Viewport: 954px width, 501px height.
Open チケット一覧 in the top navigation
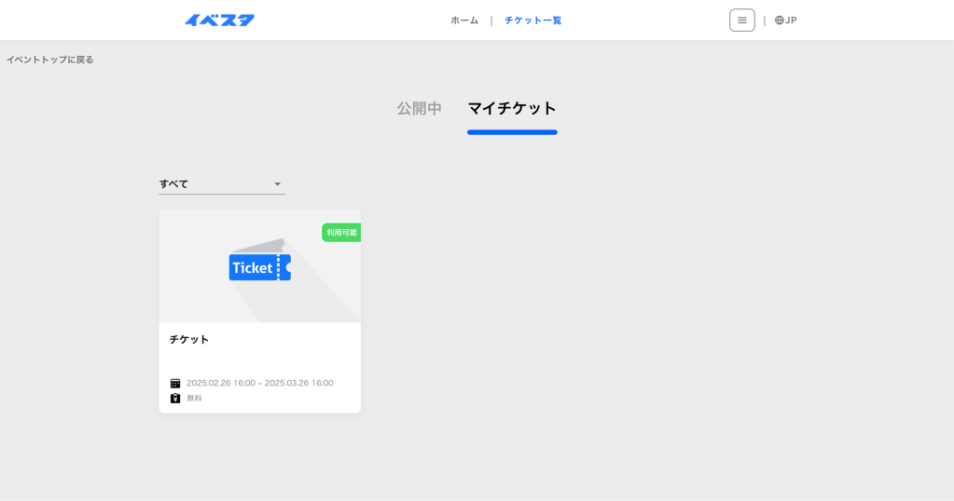coord(532,20)
